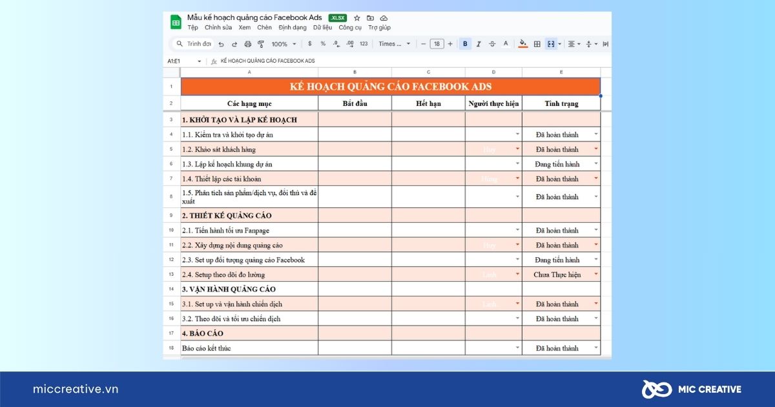Screen dimensions: 775x407
Task: Toggle the Merge cells button
Action: click(550, 44)
